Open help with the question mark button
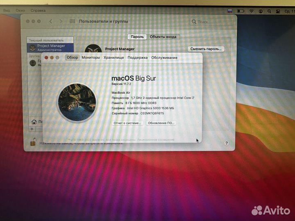Screen dimensions: 295x221 [227, 143]
